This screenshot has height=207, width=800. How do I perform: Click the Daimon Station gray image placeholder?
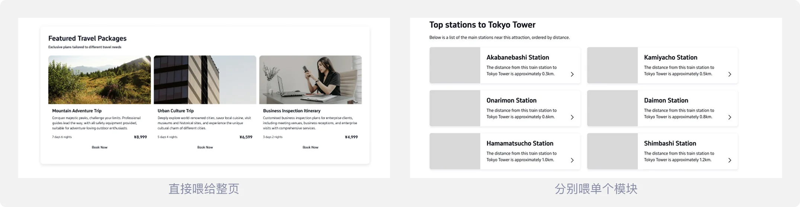coord(612,108)
